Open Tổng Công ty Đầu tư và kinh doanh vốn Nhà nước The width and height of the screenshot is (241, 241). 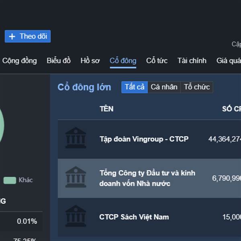click(x=147, y=178)
